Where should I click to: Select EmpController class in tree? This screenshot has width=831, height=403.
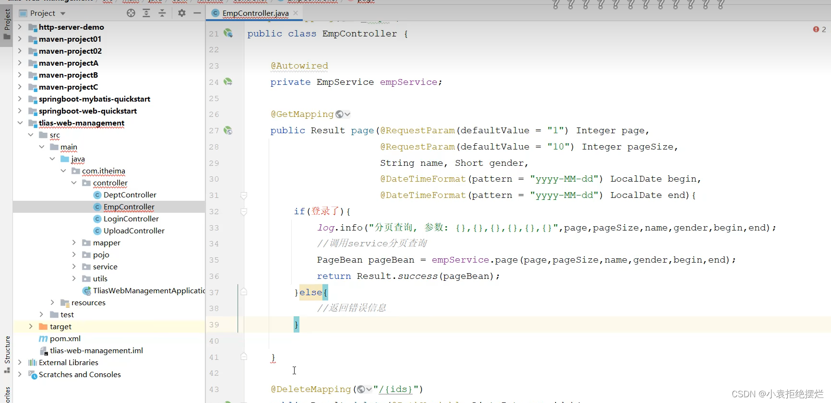click(x=129, y=207)
